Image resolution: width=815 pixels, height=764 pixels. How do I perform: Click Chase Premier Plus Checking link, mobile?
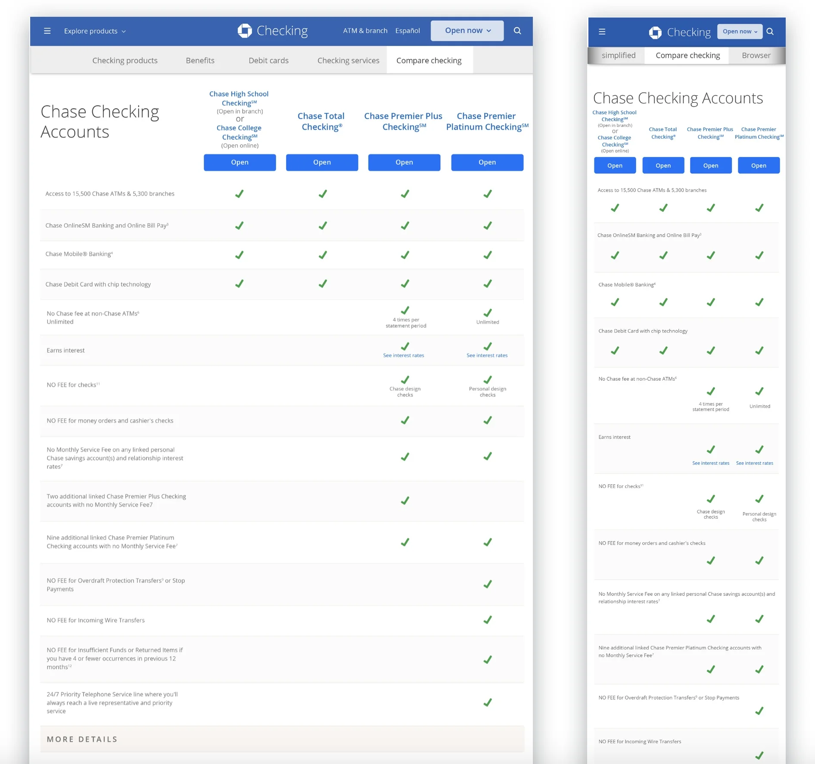click(x=710, y=133)
